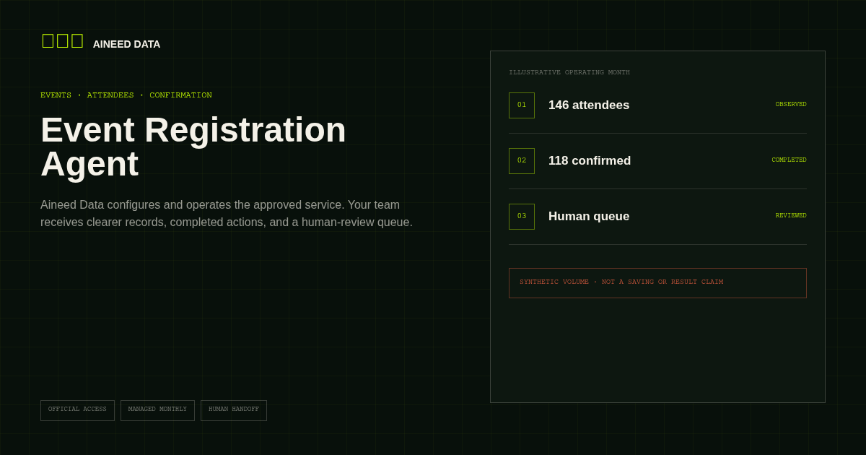
Task: Click the COMPLETED status label
Action: tap(789, 160)
